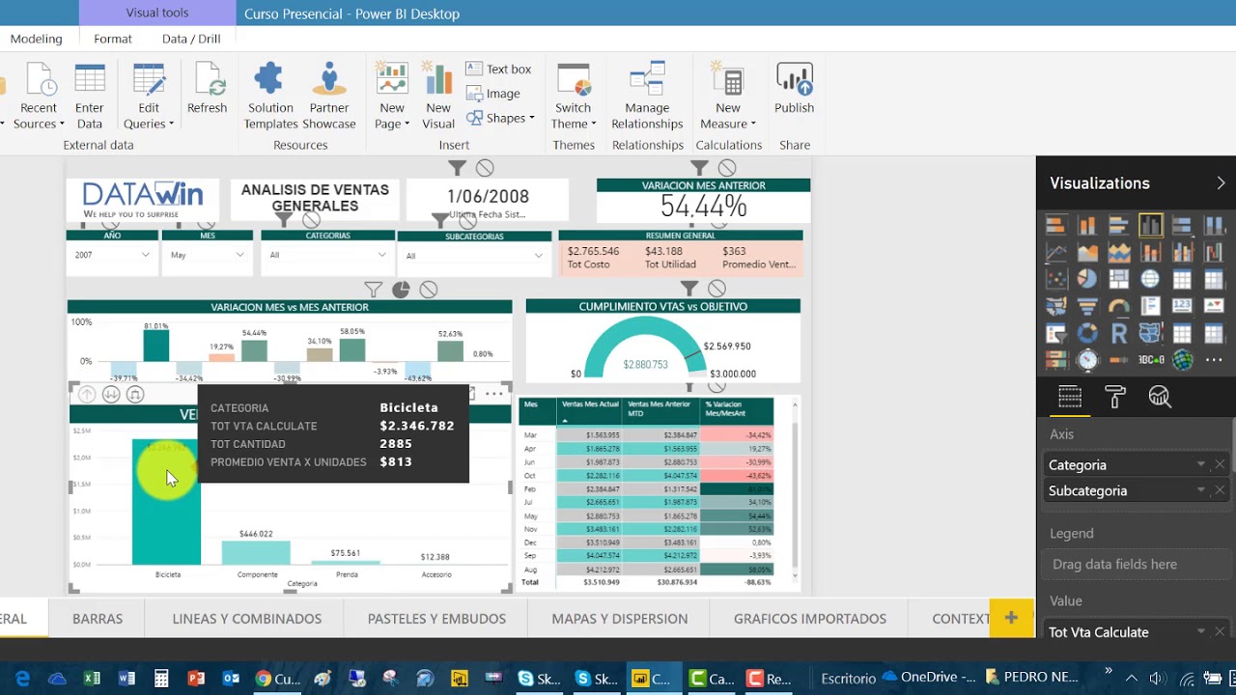Image resolution: width=1236 pixels, height=695 pixels.
Task: Open the Switch Theme dropdown
Action: tap(574, 97)
